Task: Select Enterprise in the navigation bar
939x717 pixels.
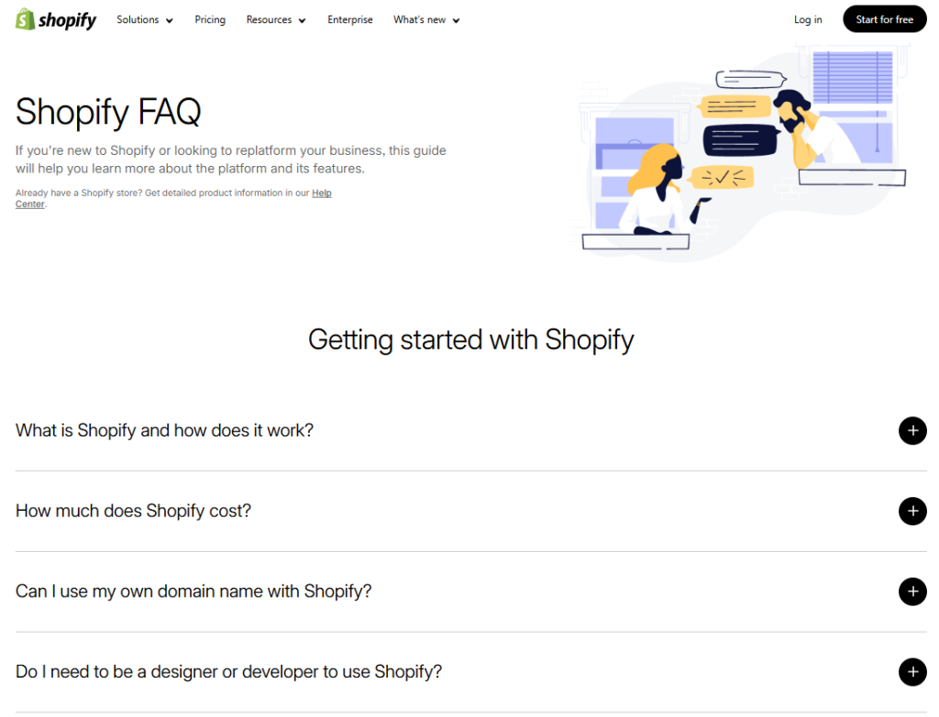Action: tap(349, 19)
